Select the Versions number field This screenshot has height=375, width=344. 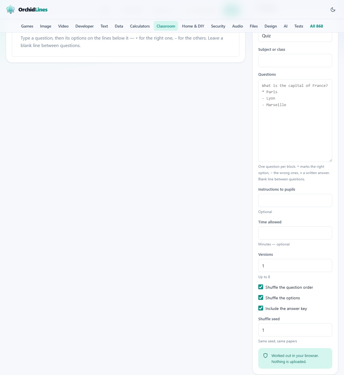[x=295, y=265]
